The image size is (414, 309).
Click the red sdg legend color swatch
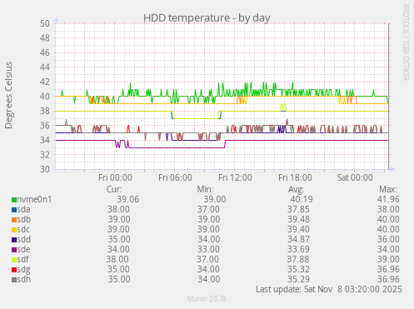14,270
